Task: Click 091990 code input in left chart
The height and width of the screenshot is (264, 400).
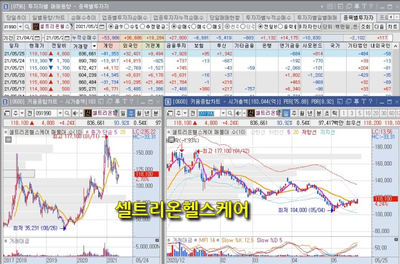Action: tap(47, 113)
